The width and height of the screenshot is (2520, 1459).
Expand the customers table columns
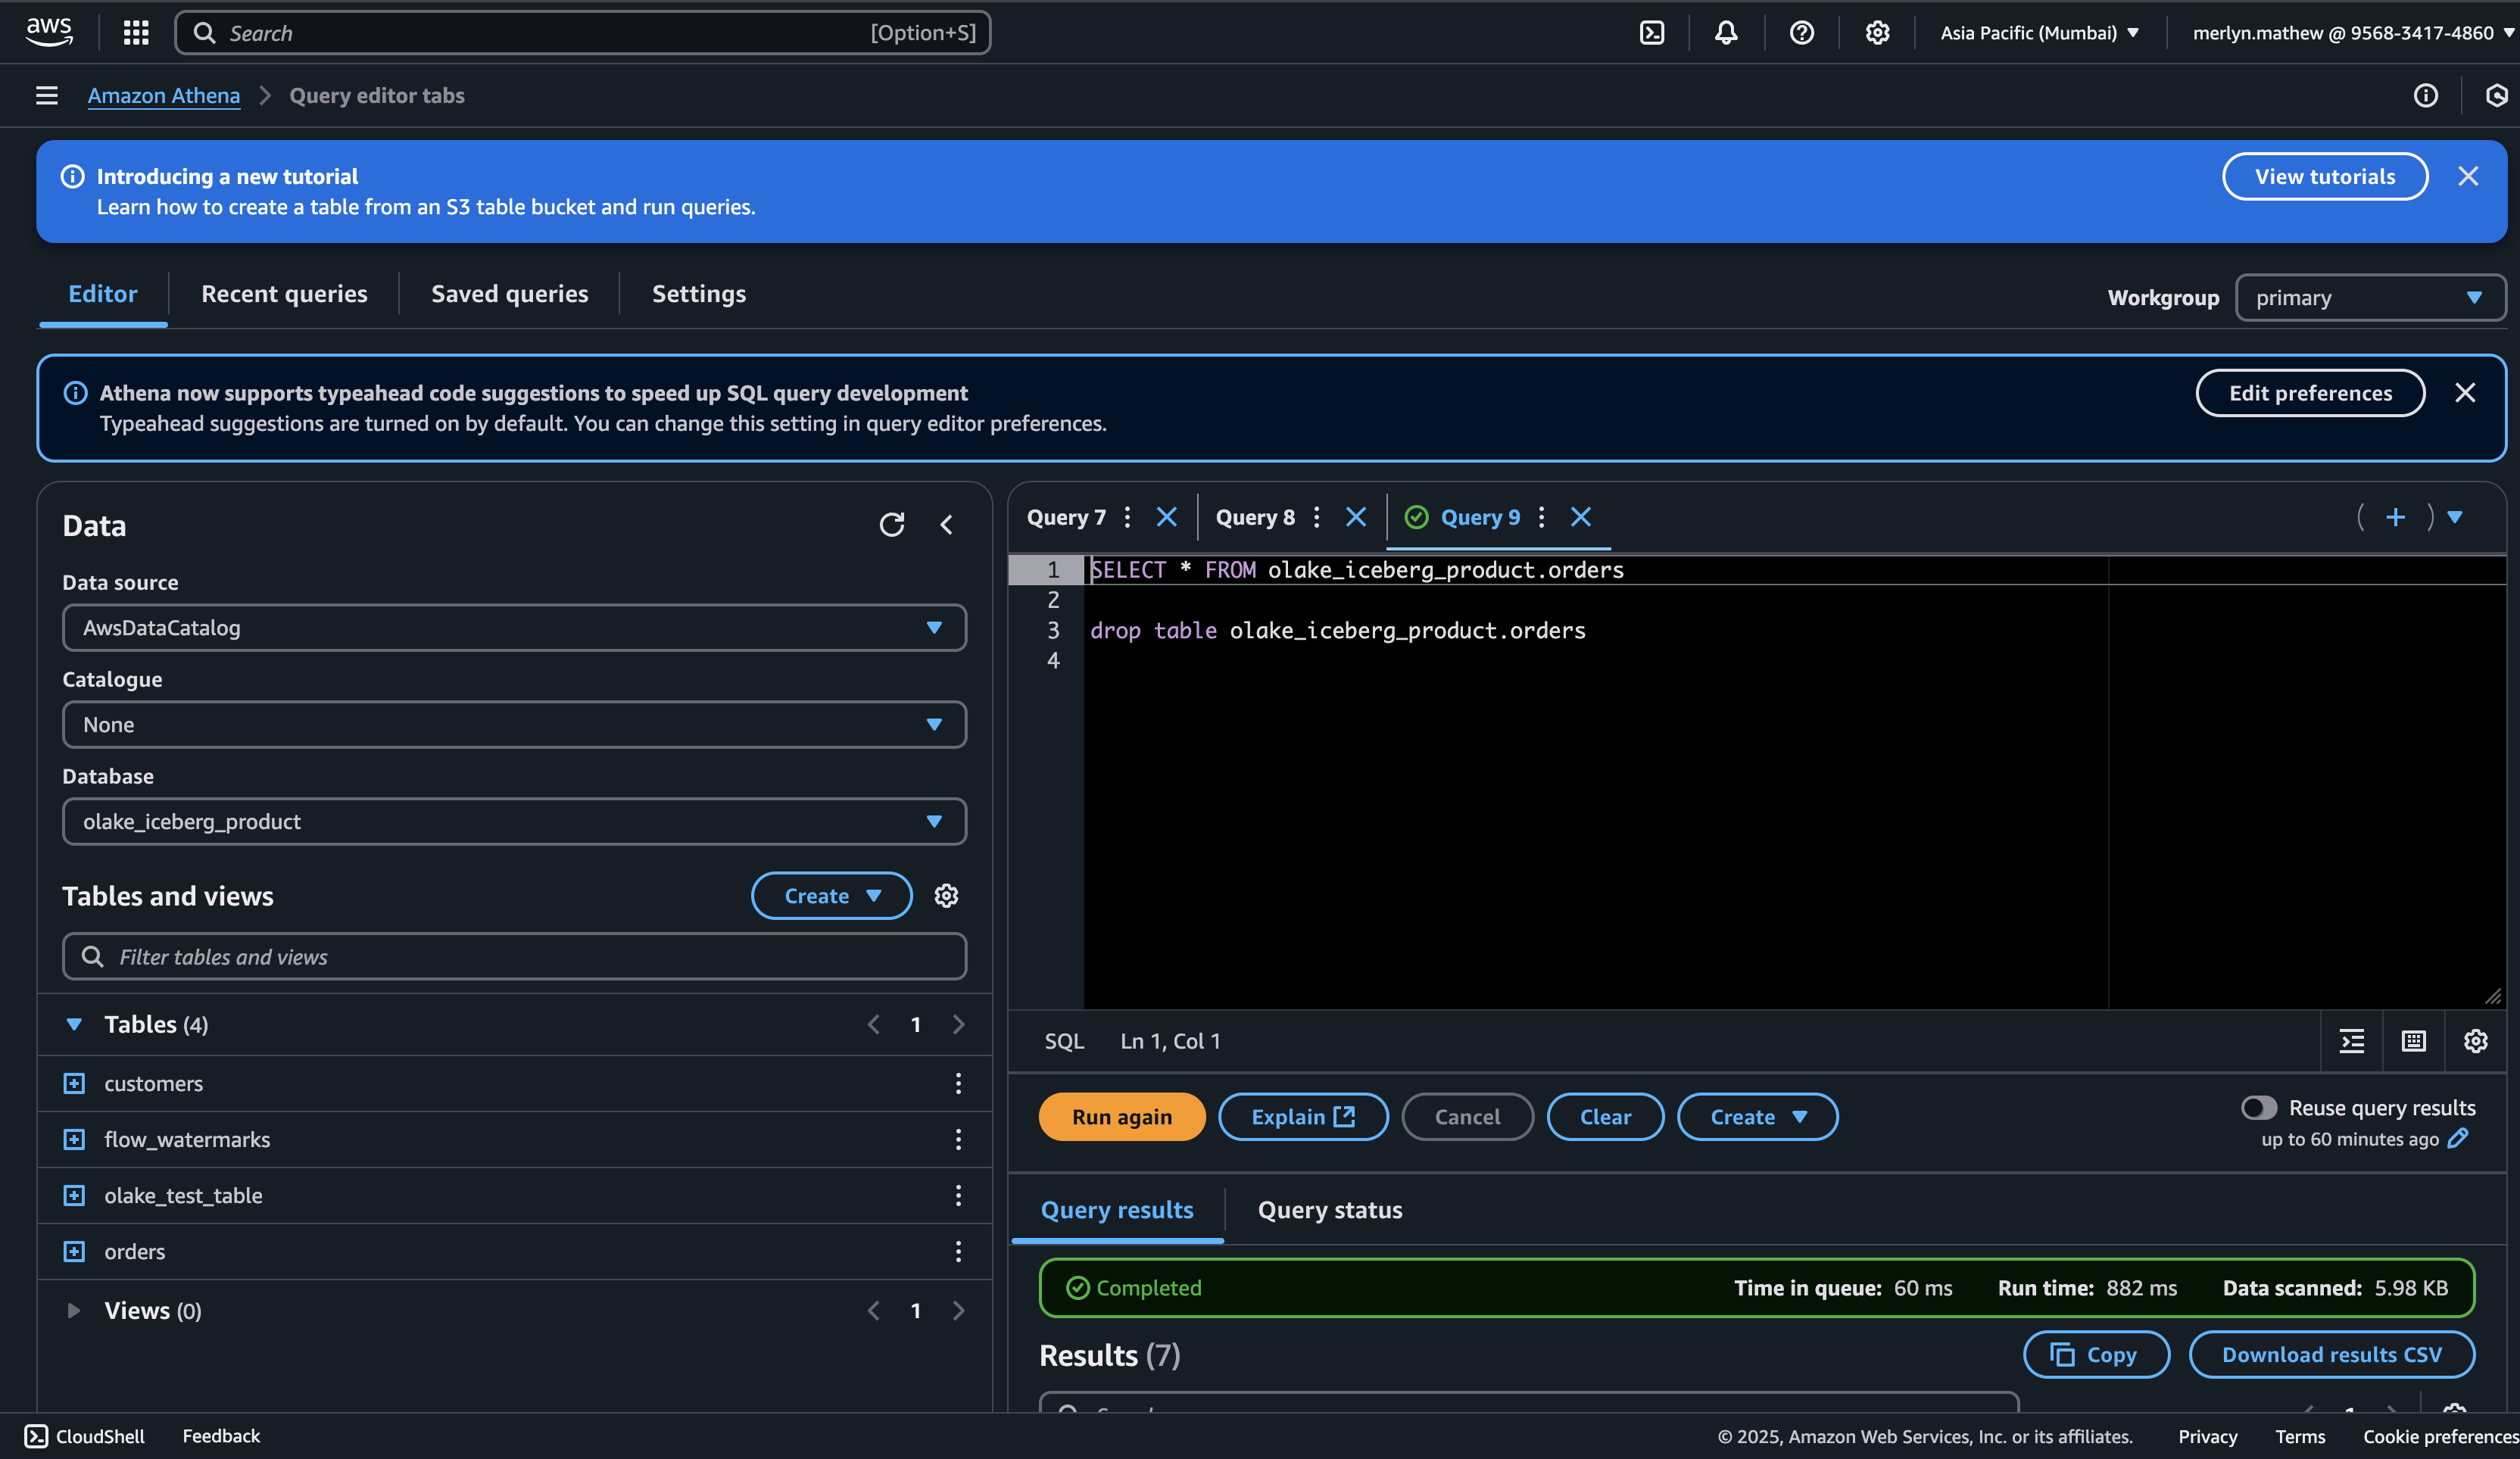(x=74, y=1084)
